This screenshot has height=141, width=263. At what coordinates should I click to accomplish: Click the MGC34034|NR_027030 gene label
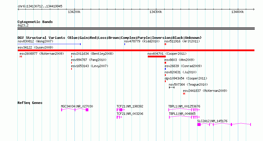[77, 106]
